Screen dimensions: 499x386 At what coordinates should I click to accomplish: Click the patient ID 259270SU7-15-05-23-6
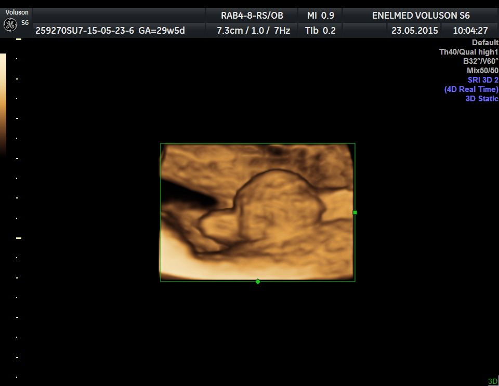[x=85, y=31]
